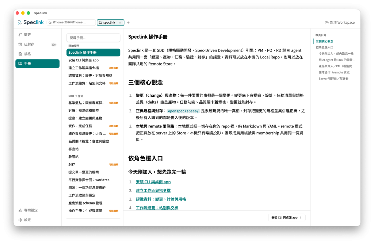Jump to 今天剛加入，想先跑完一輪 outline entry

point(336,54)
